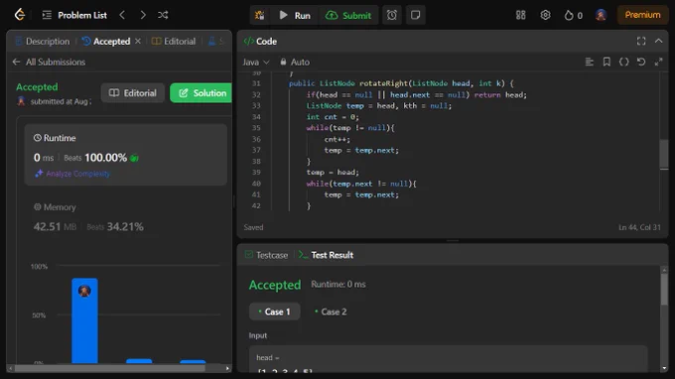
Task: Click the 'temp = head;' code line
Action: [333, 172]
